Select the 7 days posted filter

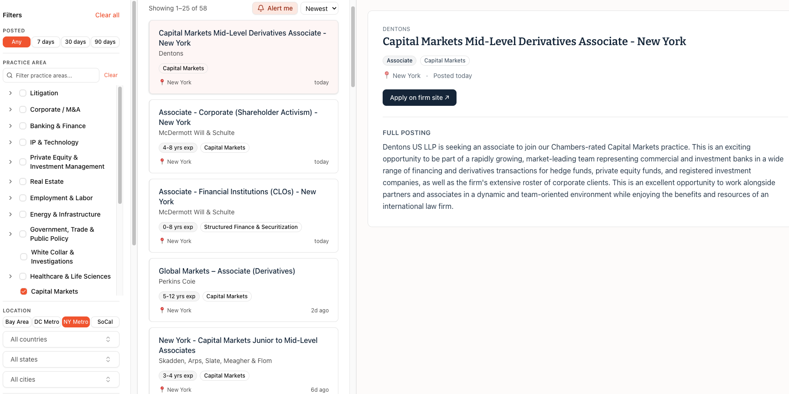(46, 42)
